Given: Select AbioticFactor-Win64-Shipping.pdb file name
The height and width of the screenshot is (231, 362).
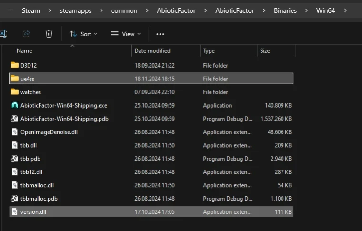Looking at the screenshot, I should (x=64, y=119).
